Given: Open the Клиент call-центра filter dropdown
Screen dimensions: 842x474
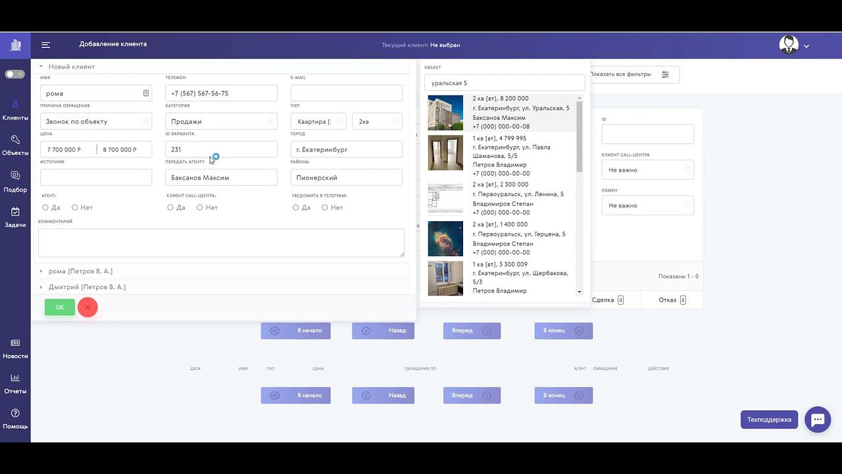Looking at the screenshot, I should (x=647, y=170).
